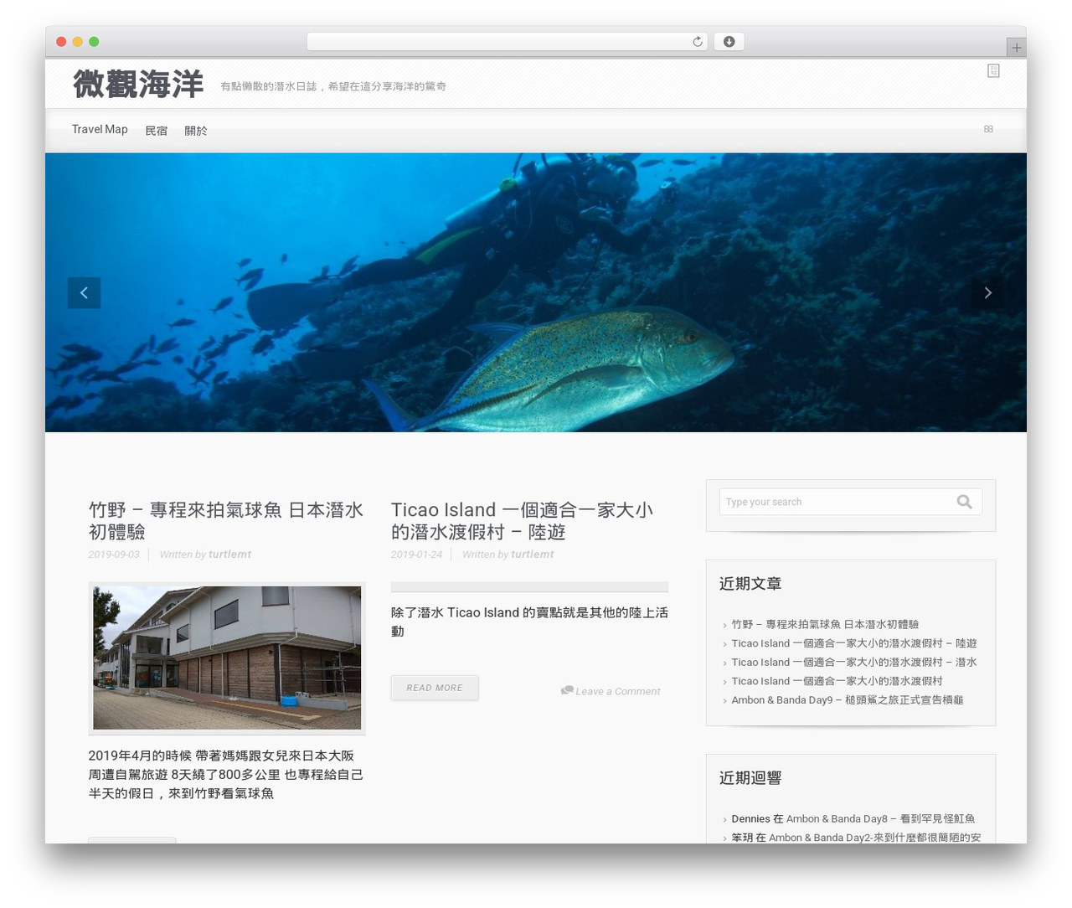Viewport: 1072px width, 908px height.
Task: Click the download arrow icon in browser toolbar
Action: pyautogui.click(x=729, y=42)
